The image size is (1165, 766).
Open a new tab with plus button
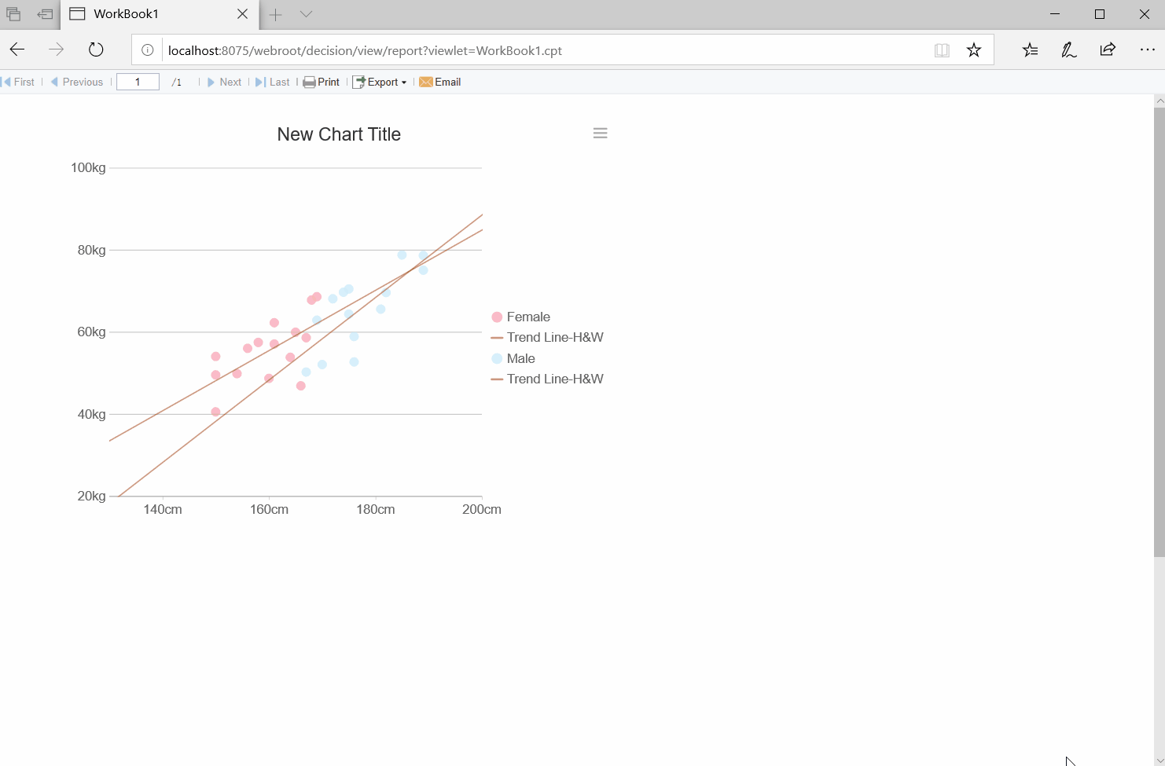coord(275,14)
